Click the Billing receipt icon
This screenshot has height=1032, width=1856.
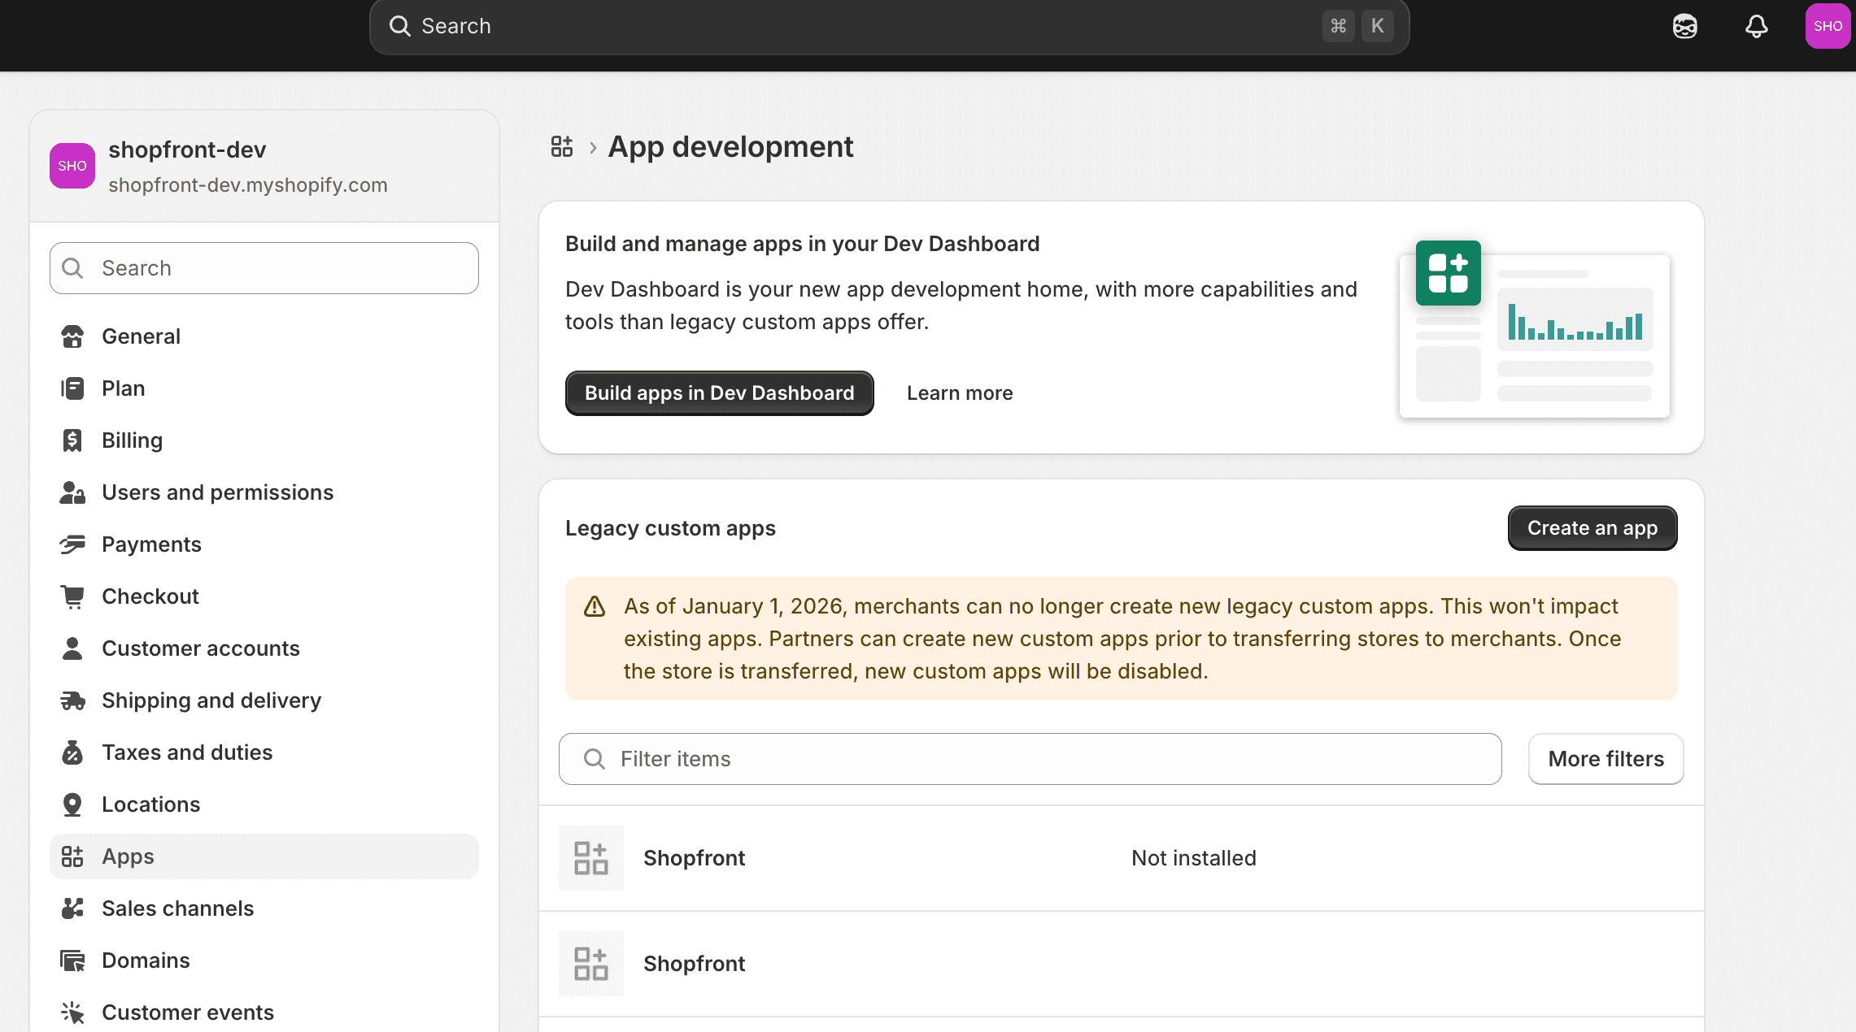(x=72, y=440)
